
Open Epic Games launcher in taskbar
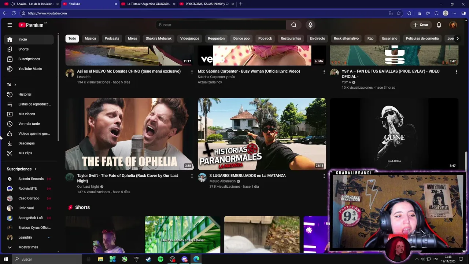click(136, 259)
